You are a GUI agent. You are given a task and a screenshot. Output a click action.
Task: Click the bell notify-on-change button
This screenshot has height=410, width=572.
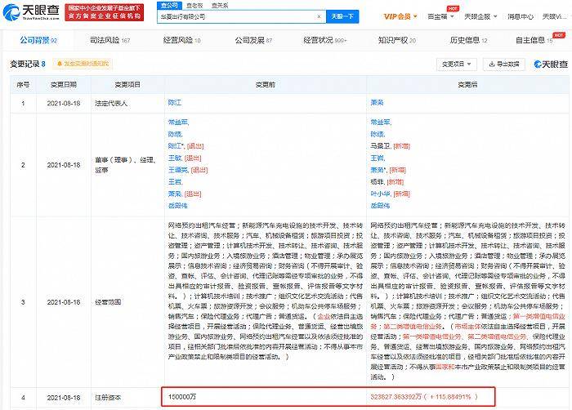pyautogui.click(x=83, y=64)
